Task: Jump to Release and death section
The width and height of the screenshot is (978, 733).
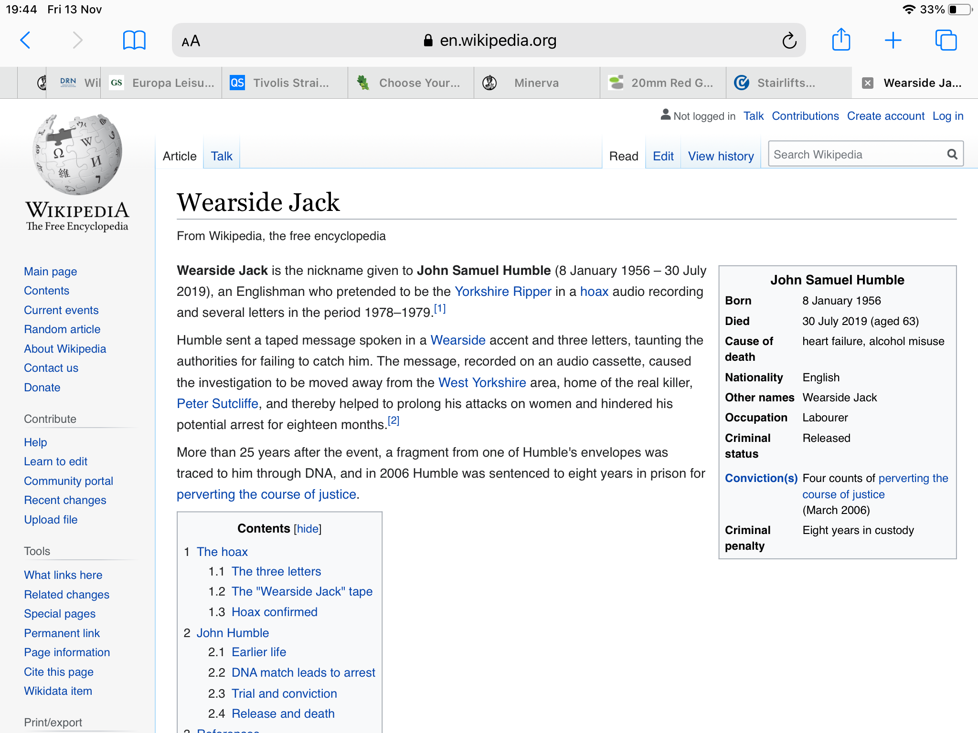Action: [283, 713]
